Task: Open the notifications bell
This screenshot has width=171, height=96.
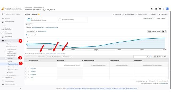Action: (152, 9)
